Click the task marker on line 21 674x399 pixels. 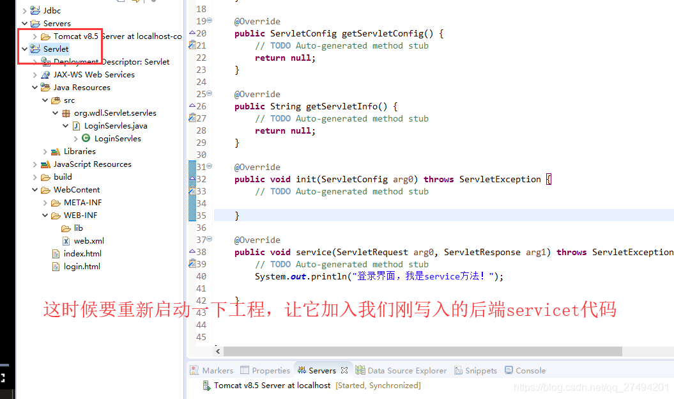[192, 45]
